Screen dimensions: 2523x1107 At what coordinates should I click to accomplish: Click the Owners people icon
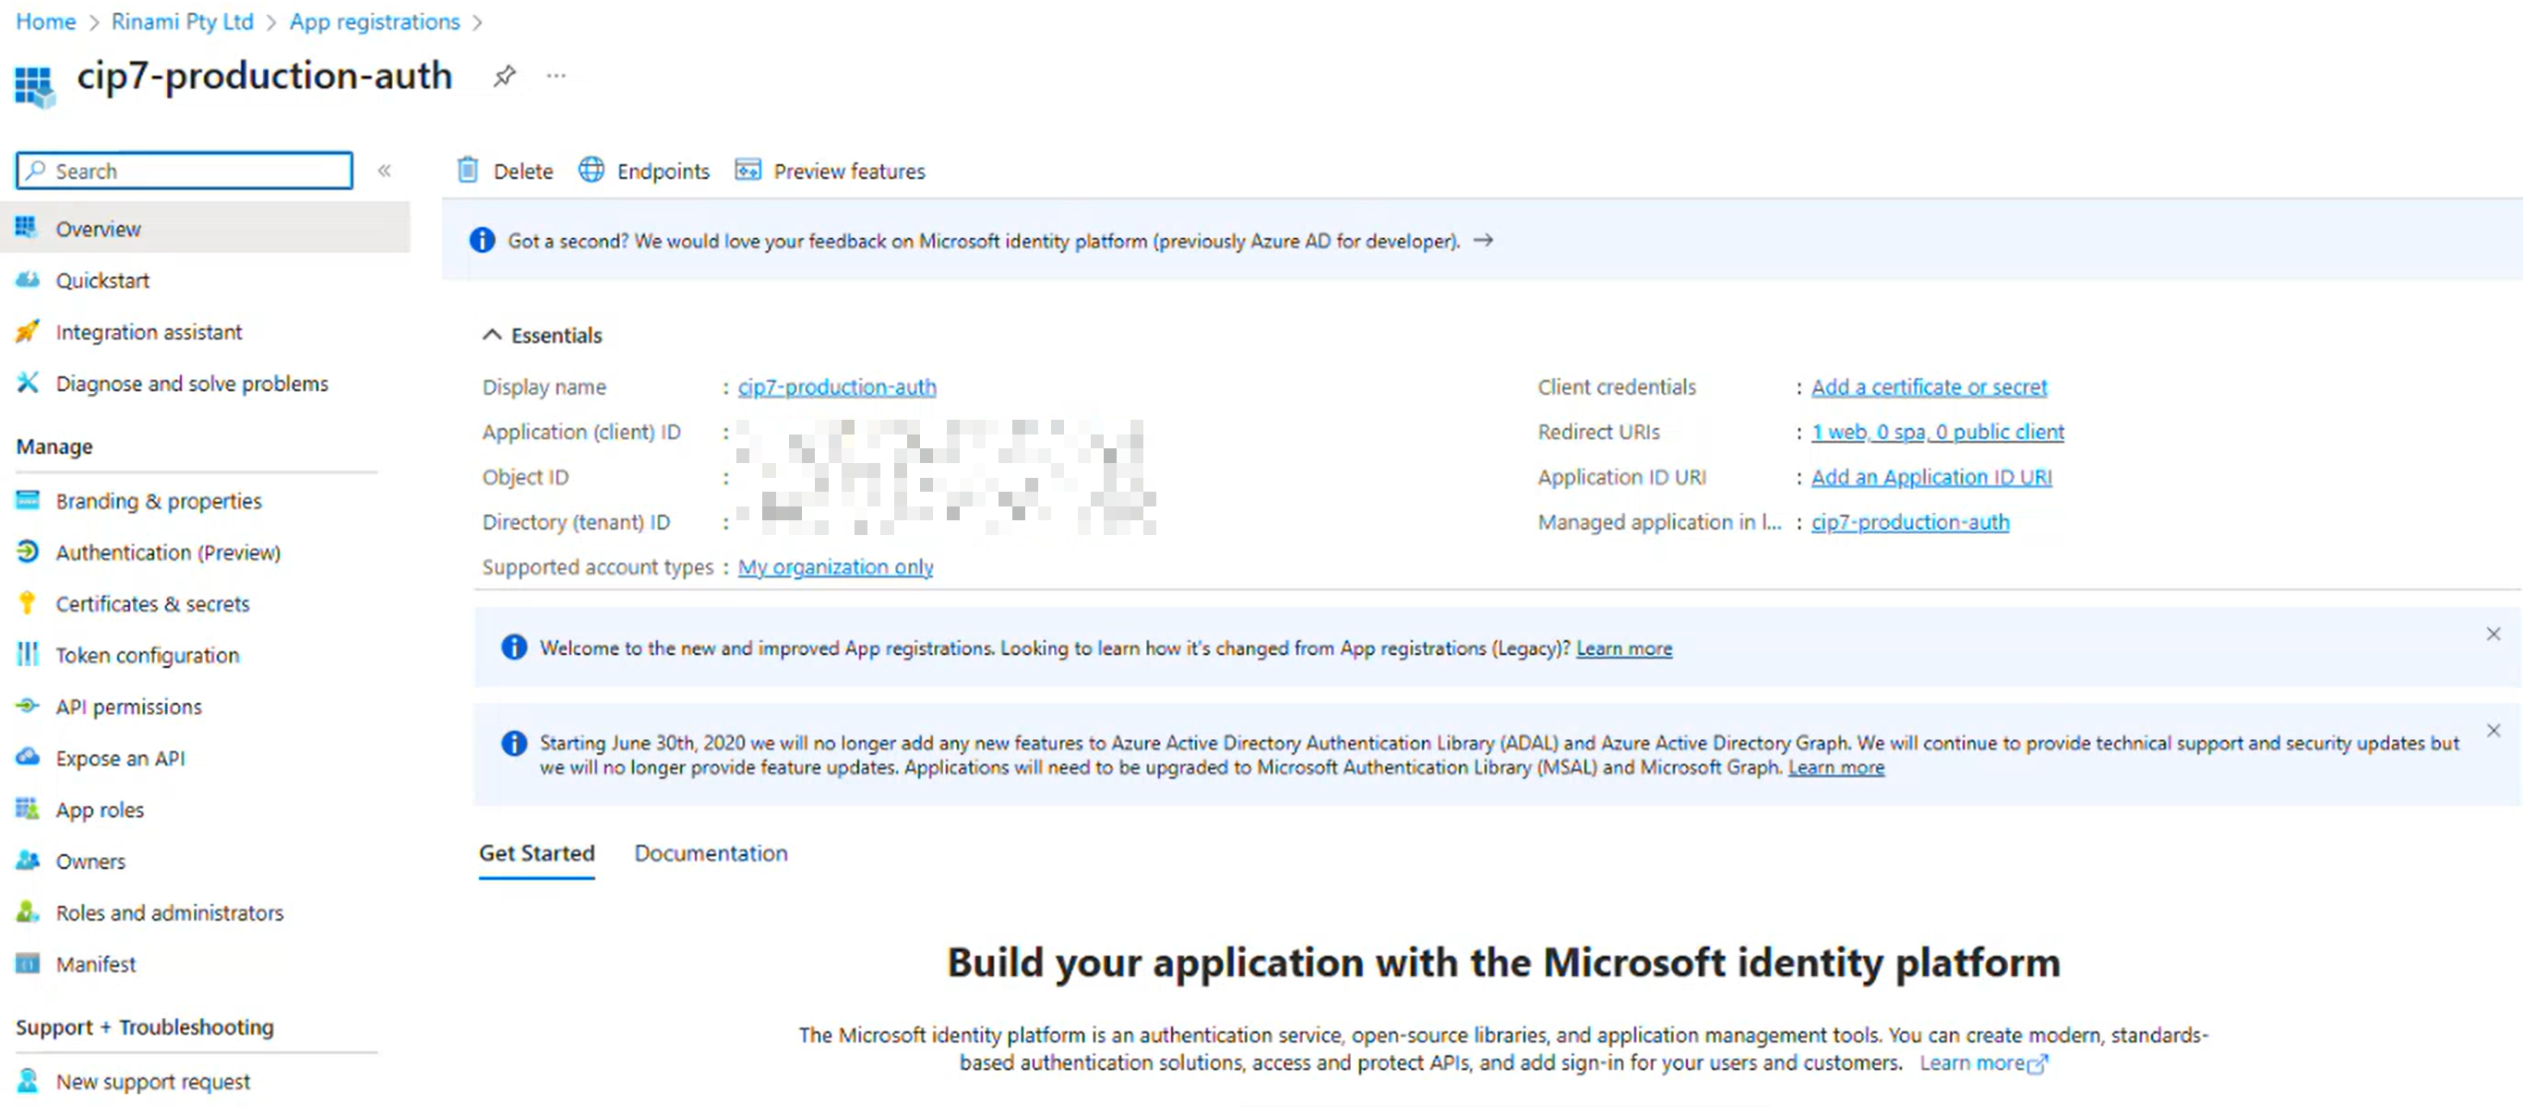[28, 861]
